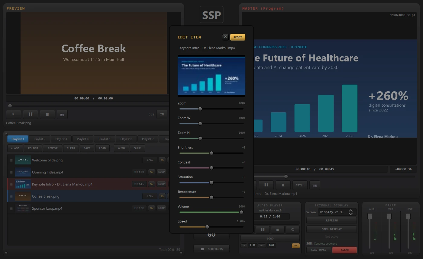
Task: Play the Preview clip
Action: (14, 114)
